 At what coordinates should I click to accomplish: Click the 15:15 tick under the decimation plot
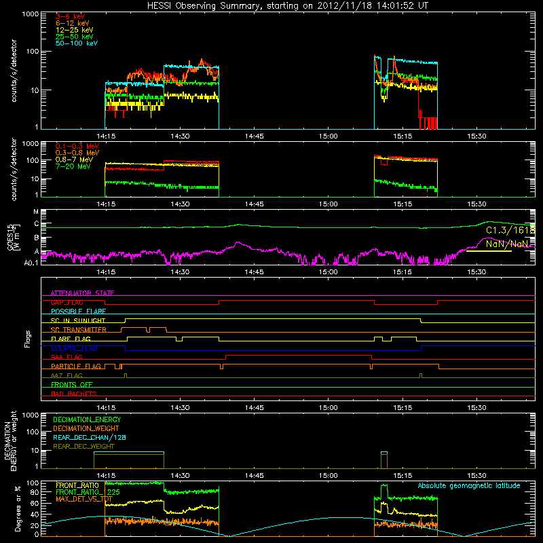click(x=402, y=476)
